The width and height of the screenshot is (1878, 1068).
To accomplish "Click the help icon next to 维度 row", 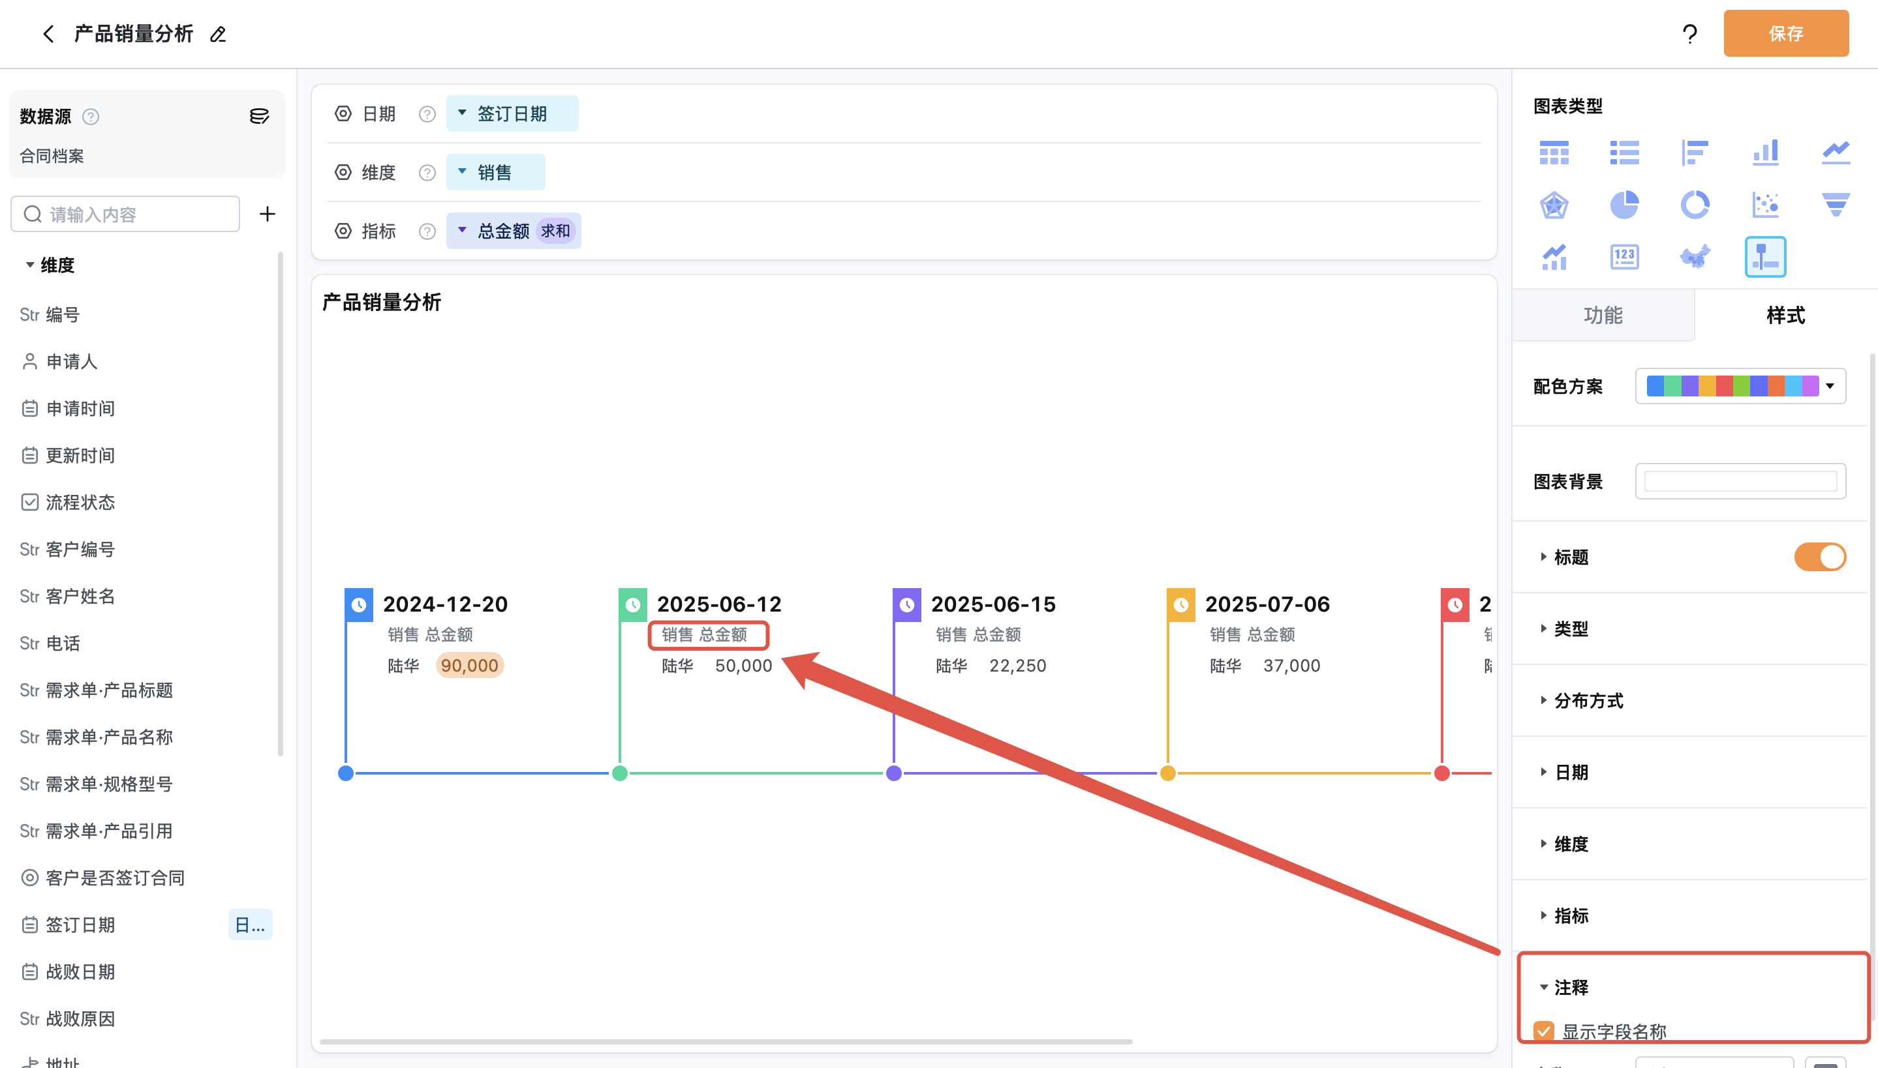I will tap(427, 172).
